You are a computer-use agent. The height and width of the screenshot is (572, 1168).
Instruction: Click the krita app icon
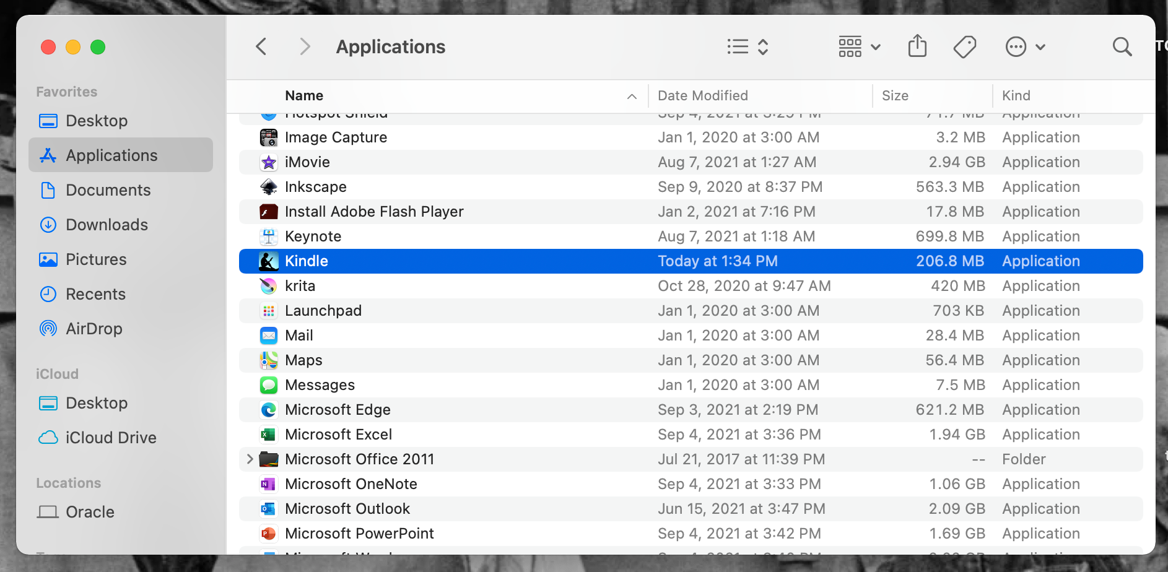(269, 286)
